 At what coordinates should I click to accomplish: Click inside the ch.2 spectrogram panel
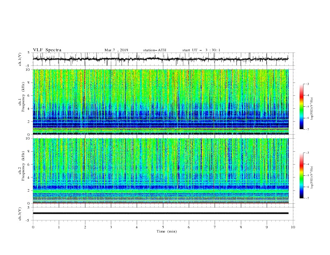tap(163, 171)
